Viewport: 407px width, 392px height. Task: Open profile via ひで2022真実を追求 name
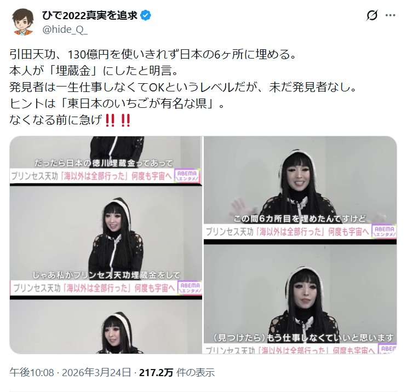click(89, 15)
